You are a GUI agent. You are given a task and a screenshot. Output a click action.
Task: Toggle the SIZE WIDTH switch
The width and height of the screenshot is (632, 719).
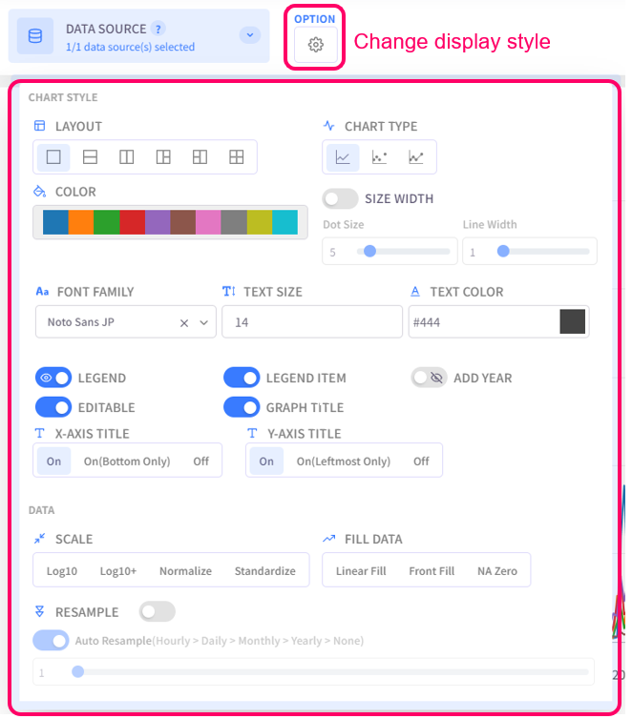340,199
